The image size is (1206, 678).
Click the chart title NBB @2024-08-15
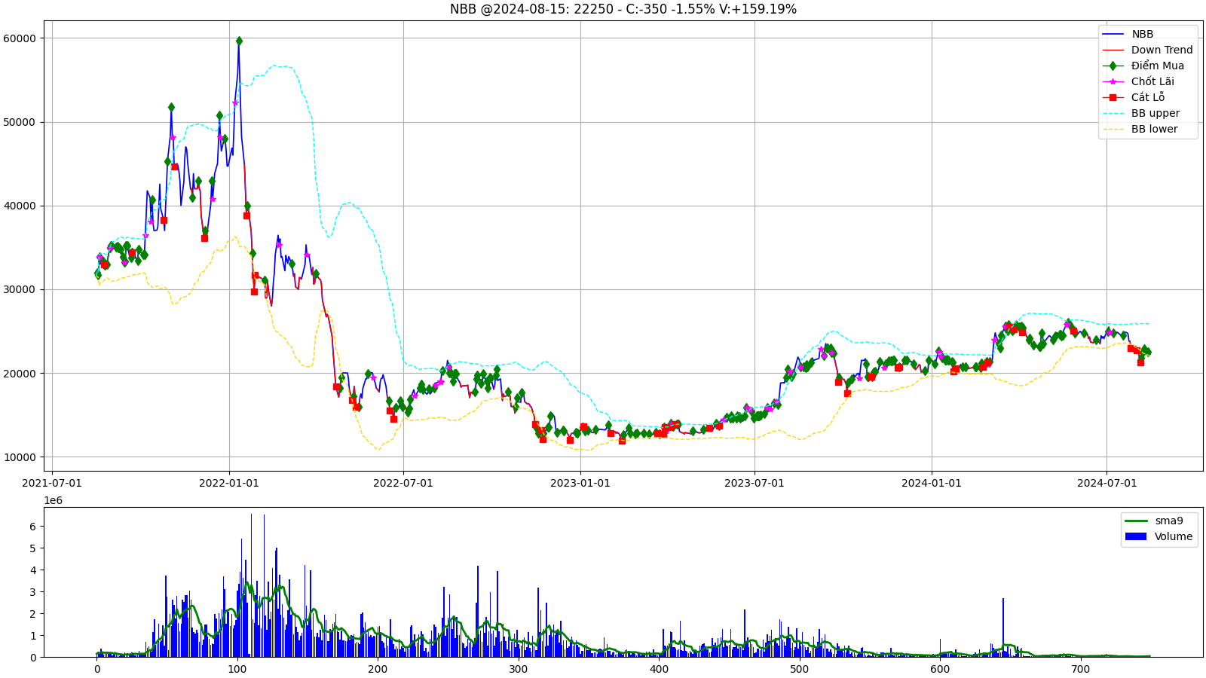click(623, 9)
